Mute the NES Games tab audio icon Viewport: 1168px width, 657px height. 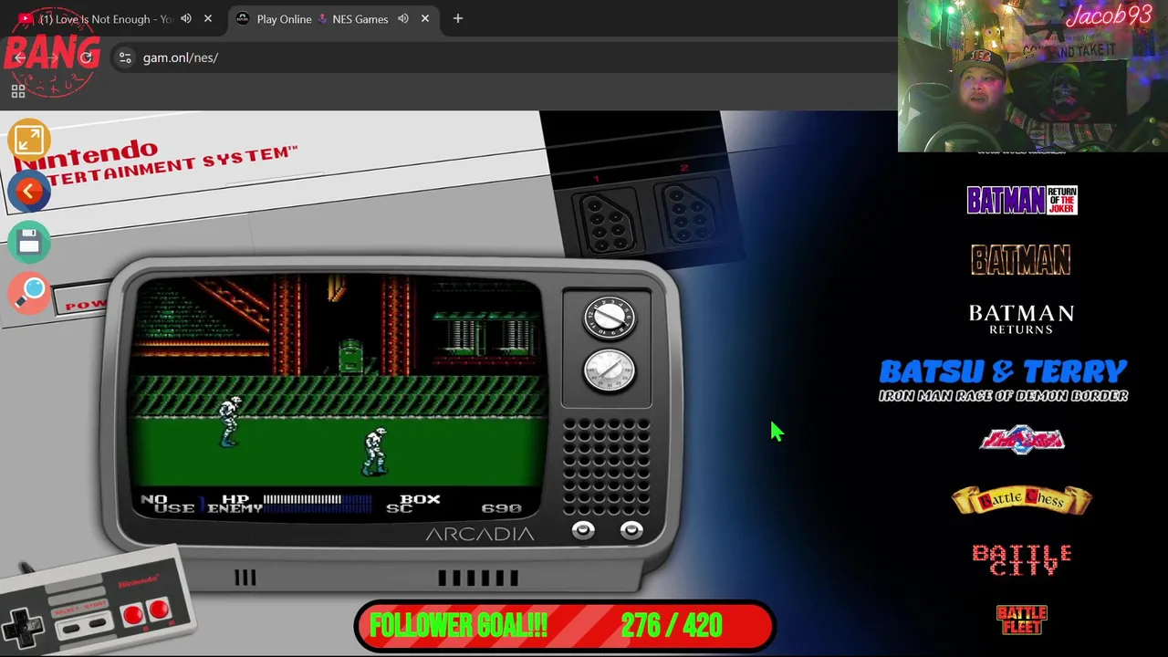[403, 18]
